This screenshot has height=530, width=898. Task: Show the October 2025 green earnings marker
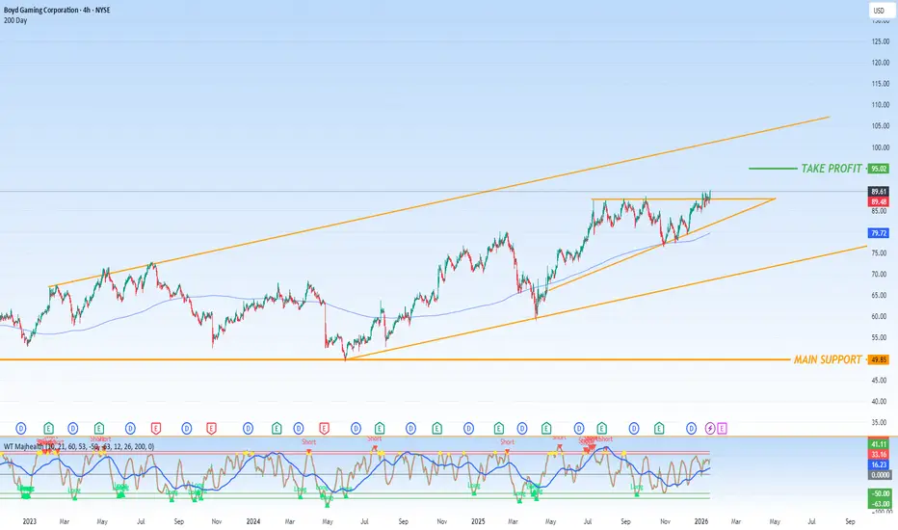pos(659,428)
